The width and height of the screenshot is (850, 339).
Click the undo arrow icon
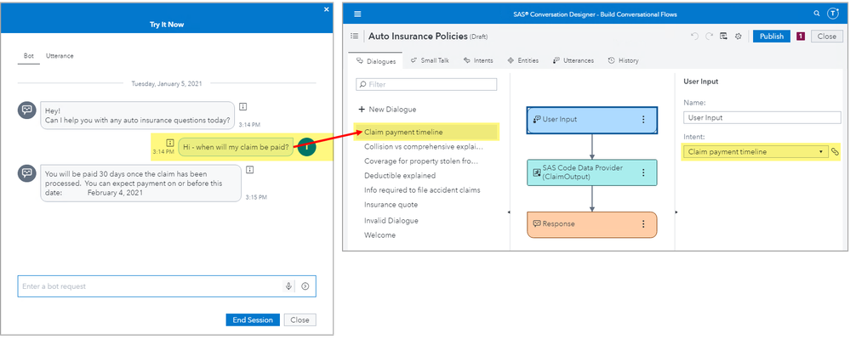point(694,37)
